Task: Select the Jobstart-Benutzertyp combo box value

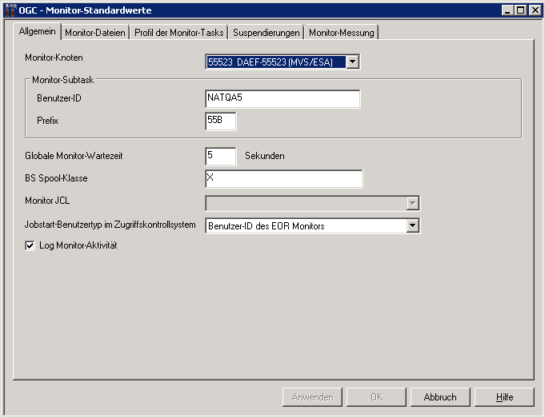Action: tap(306, 226)
